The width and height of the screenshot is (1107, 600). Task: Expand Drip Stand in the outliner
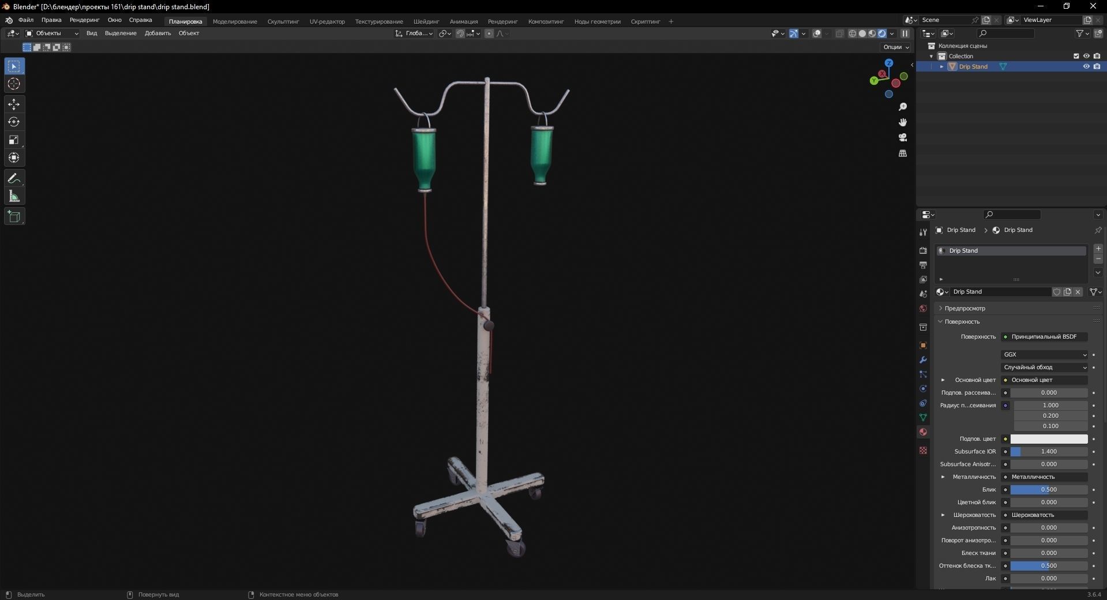coord(942,66)
